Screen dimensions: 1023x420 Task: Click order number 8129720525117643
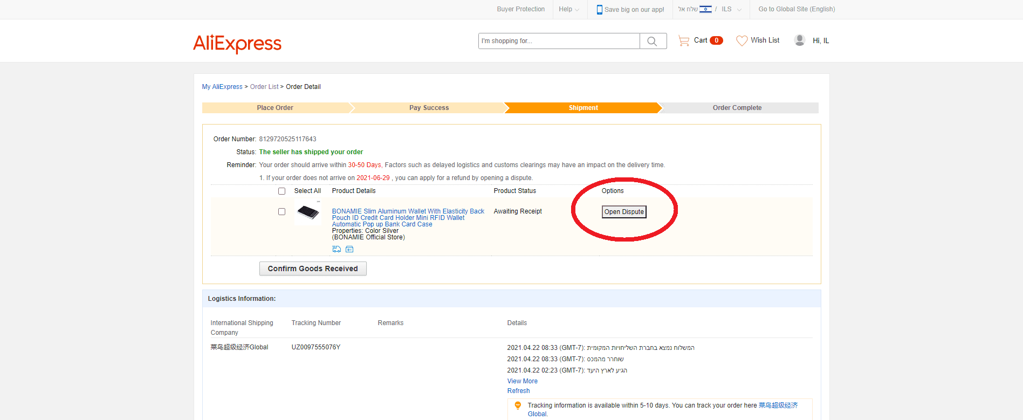pos(287,139)
